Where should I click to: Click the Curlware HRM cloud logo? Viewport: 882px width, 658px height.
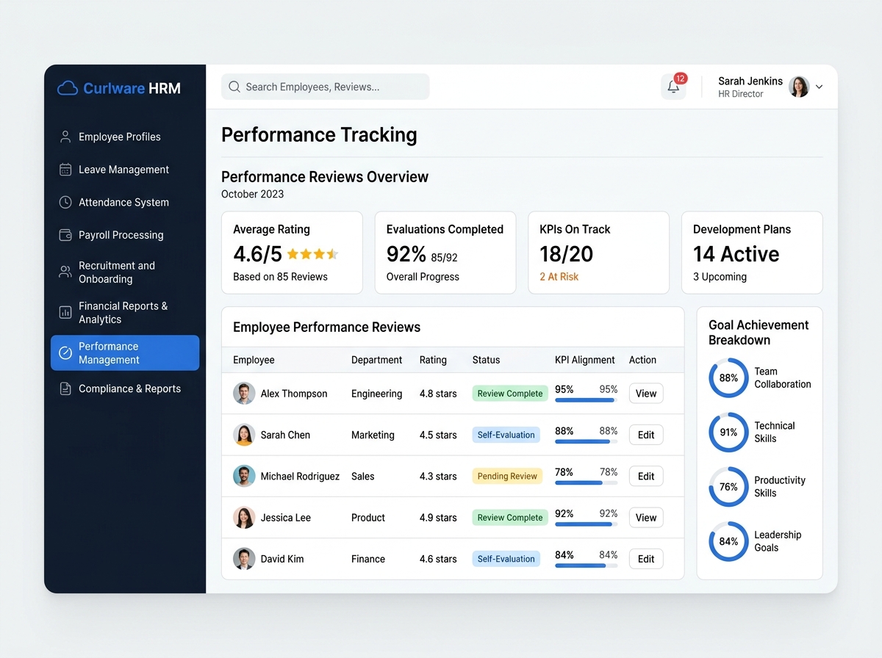pyautogui.click(x=68, y=88)
